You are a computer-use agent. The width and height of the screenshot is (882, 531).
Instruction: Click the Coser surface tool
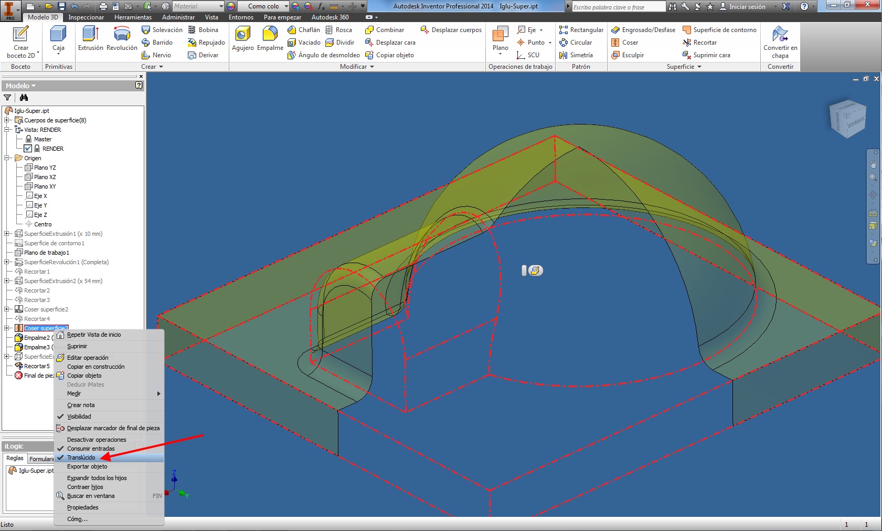point(625,43)
